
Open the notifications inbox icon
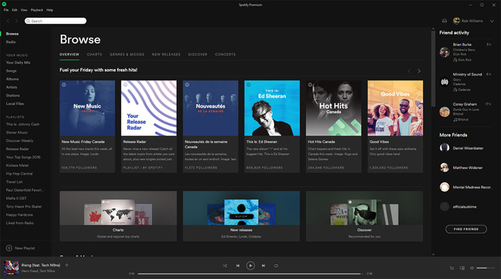tap(444, 21)
